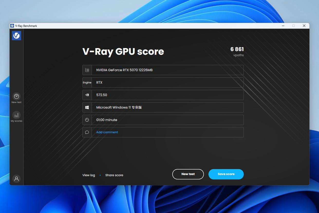Click the Chaos V-Ray logo in sidebar
Viewport: 319px width, 213px height.
click(x=16, y=36)
